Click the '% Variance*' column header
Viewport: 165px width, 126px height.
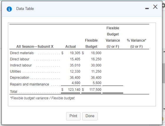pos(136,40)
